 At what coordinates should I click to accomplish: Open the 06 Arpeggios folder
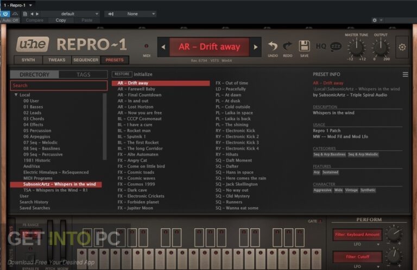(37, 137)
